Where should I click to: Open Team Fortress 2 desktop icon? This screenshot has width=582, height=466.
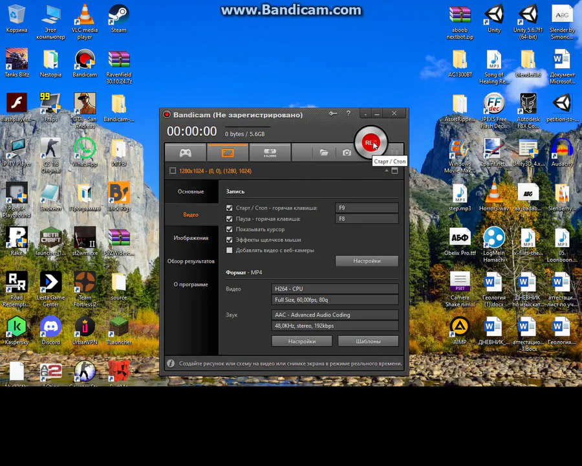85,289
